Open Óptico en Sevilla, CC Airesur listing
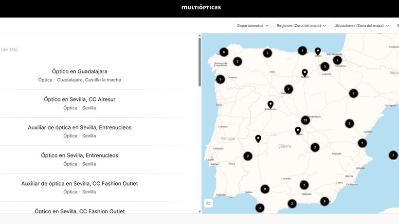Viewport: 399px width, 224px height. (80, 99)
